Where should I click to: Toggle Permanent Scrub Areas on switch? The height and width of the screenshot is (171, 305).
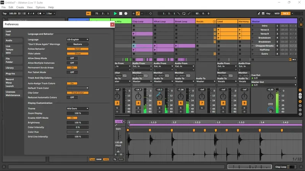pyautogui.click(x=72, y=67)
